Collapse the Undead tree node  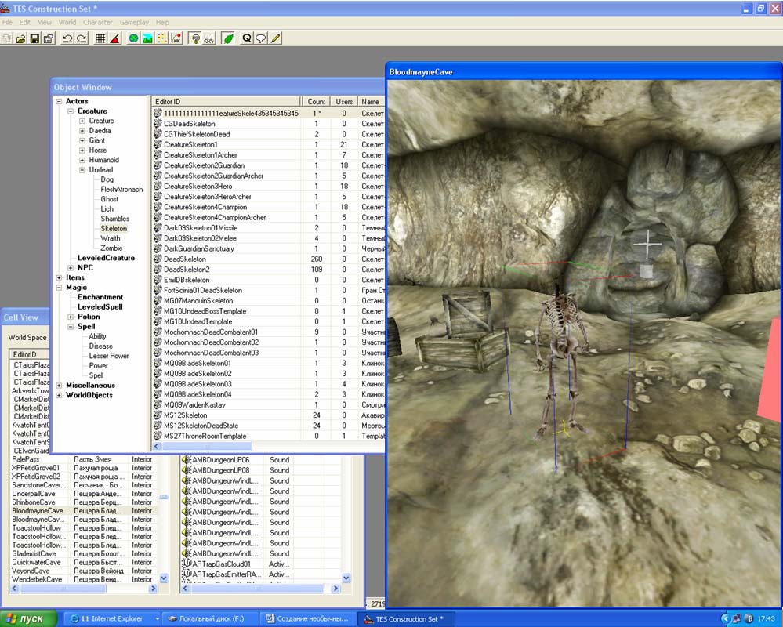coord(82,170)
